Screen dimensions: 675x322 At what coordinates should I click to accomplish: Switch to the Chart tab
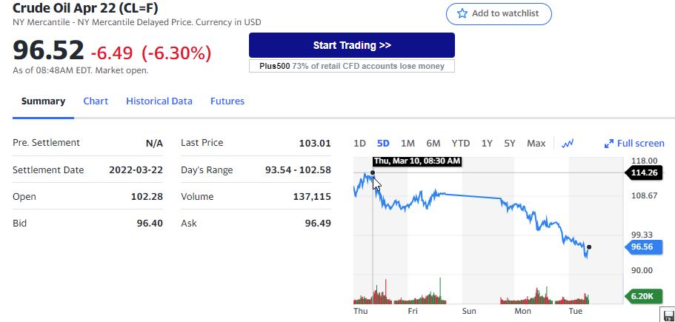click(x=96, y=101)
